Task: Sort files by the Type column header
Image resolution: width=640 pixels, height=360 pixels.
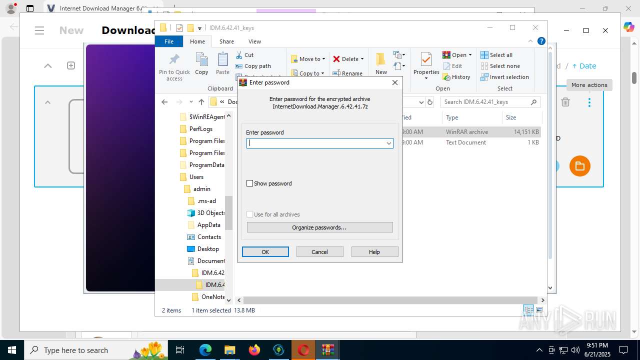Action: coord(472,117)
